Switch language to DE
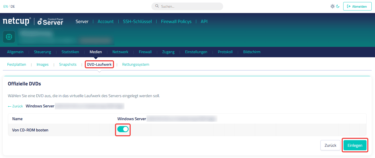The height and width of the screenshot is (158, 375). (x=13, y=6)
